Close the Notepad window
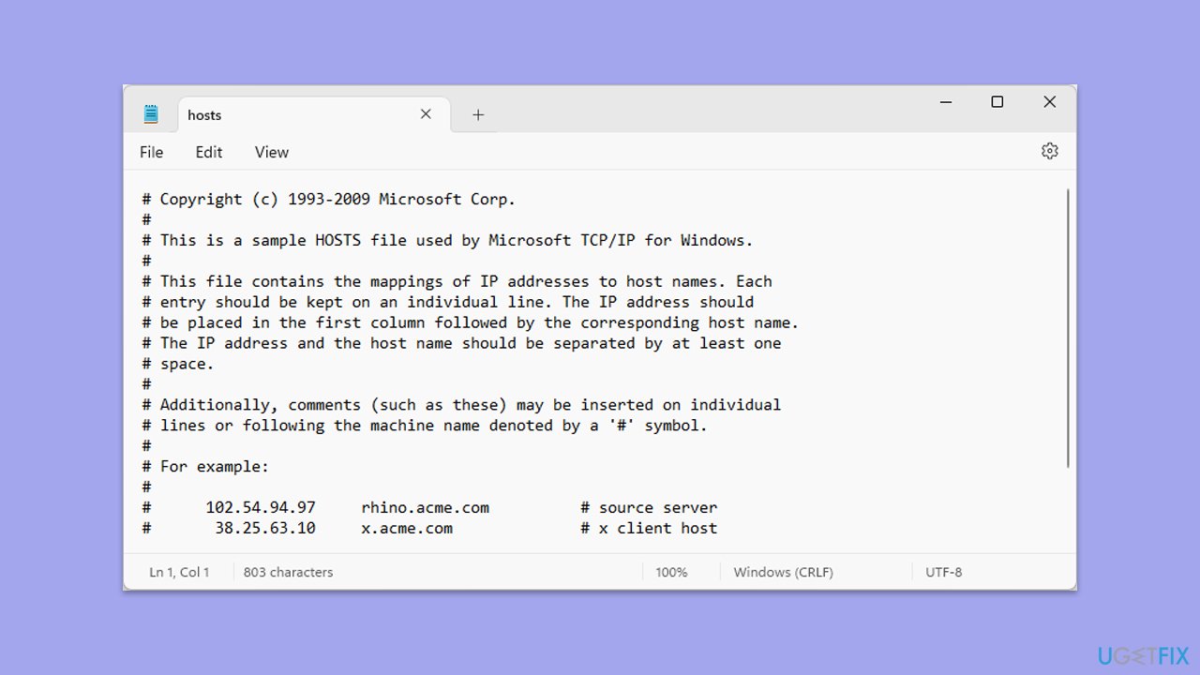 1050,102
